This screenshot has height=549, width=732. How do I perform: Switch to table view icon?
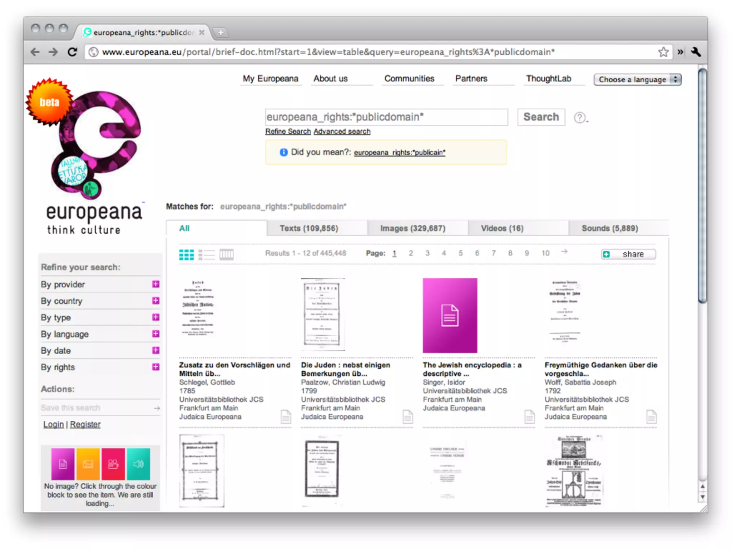[x=226, y=254]
